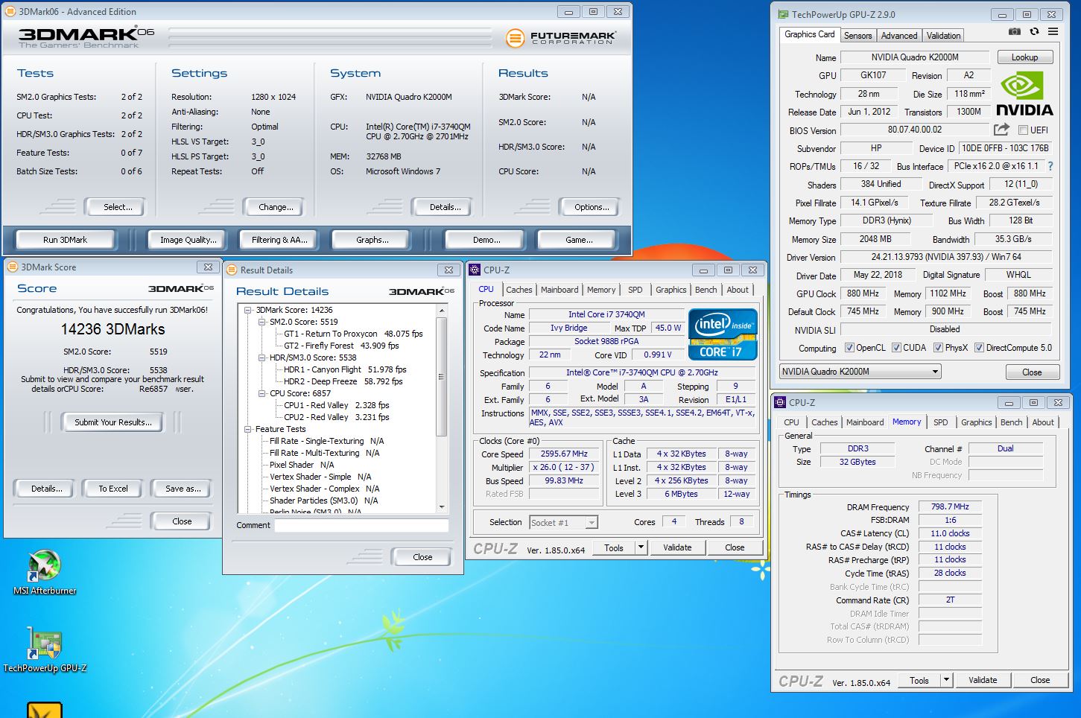Toggle the PhysX checkbox
The height and width of the screenshot is (718, 1081).
pos(938,348)
